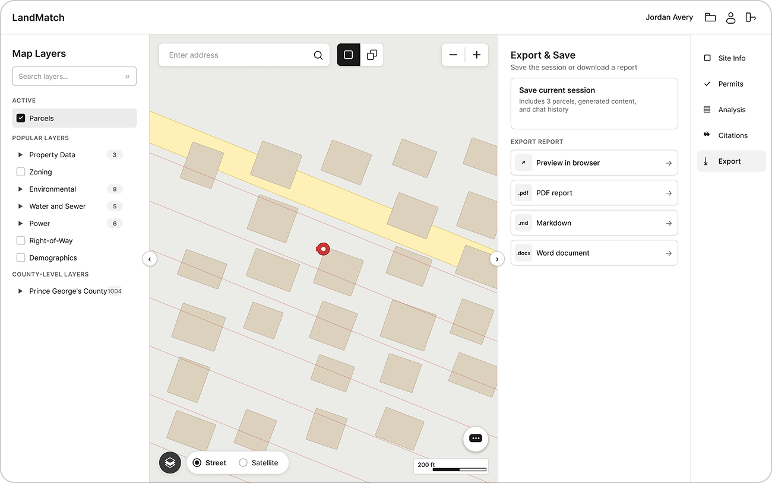Image resolution: width=772 pixels, height=483 pixels.
Task: Open the Permits tab
Action: [x=732, y=84]
